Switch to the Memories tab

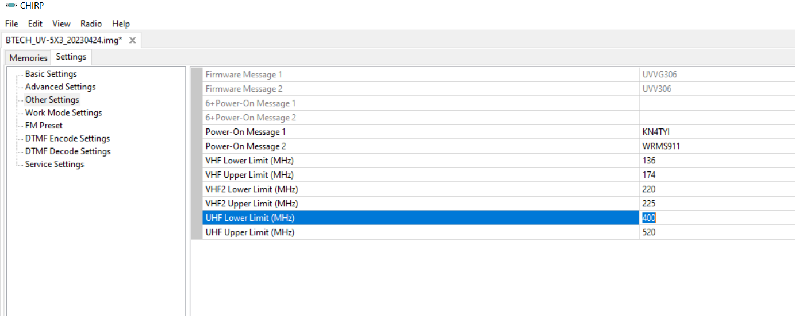coord(28,58)
